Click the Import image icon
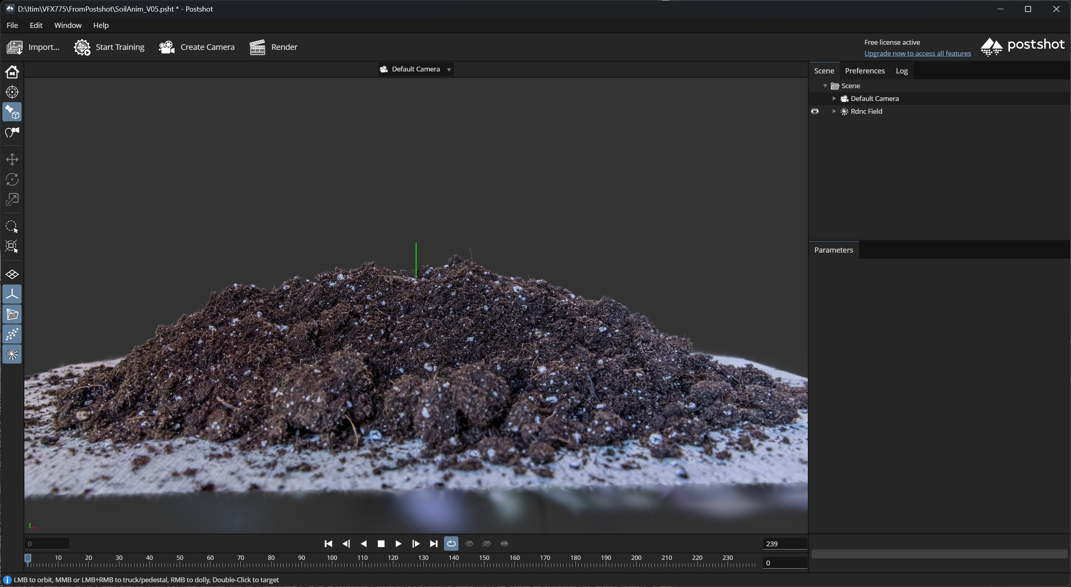This screenshot has width=1071, height=587. coord(14,47)
